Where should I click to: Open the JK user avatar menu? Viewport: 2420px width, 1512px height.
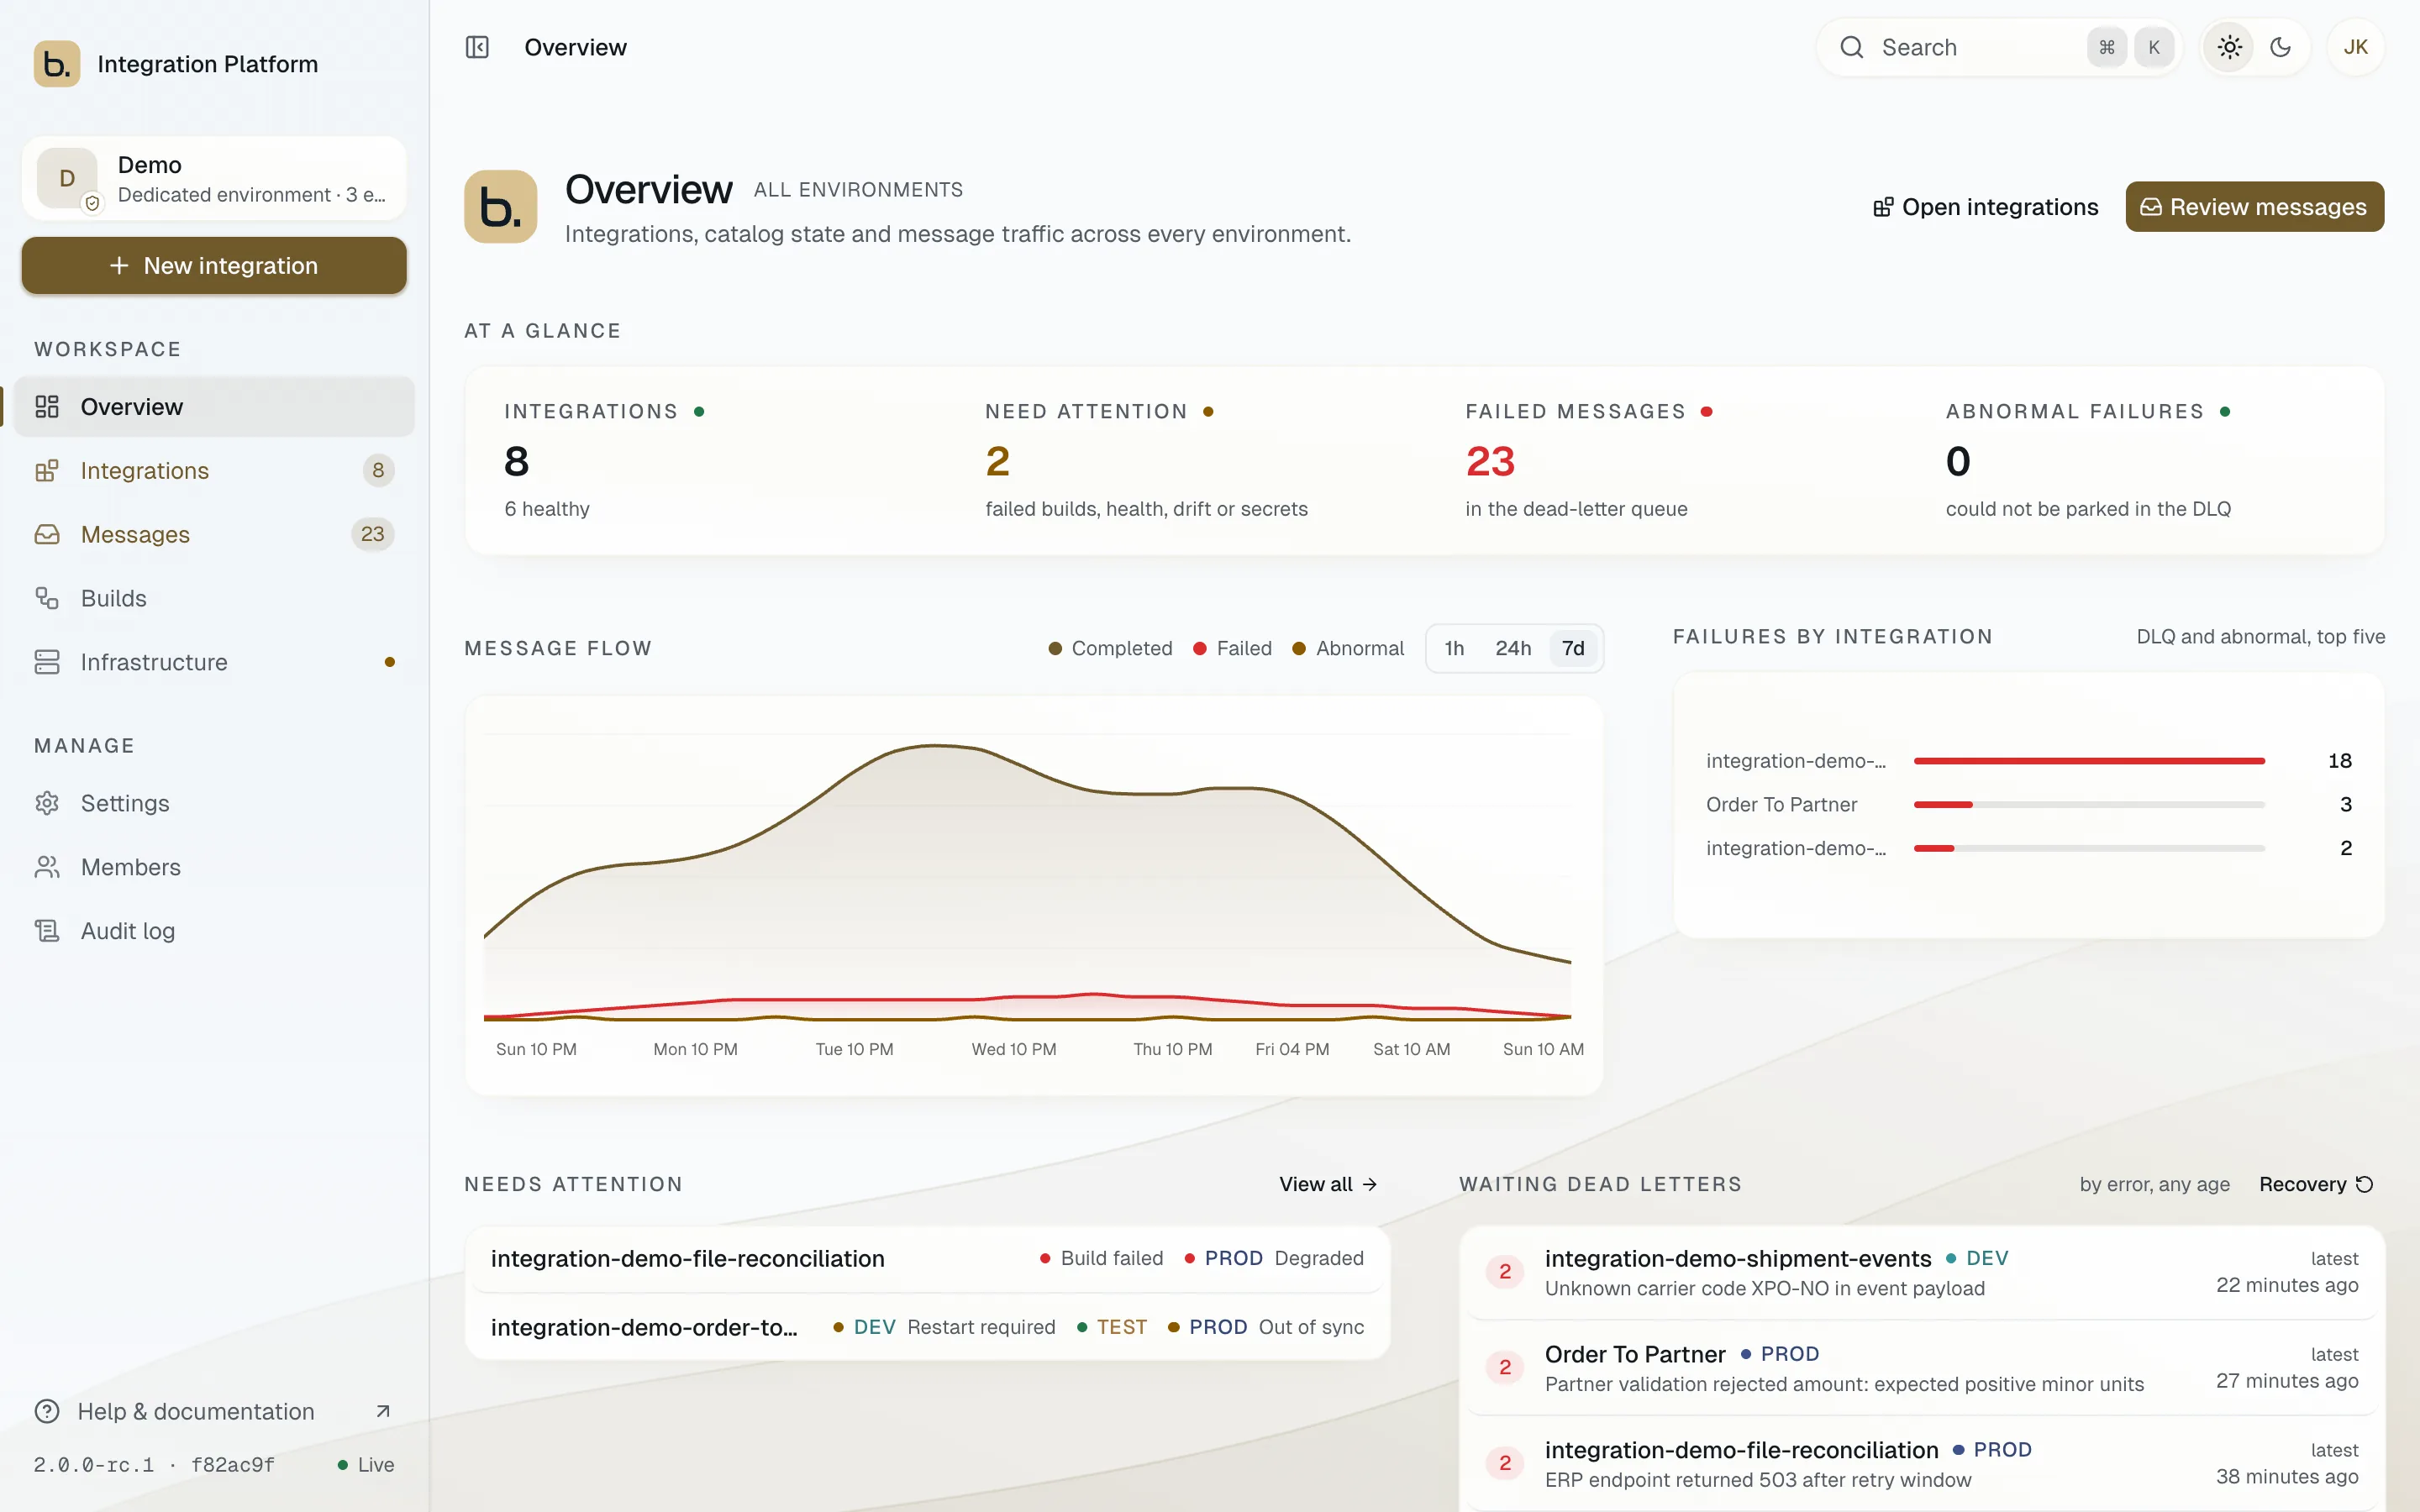[x=2355, y=47]
